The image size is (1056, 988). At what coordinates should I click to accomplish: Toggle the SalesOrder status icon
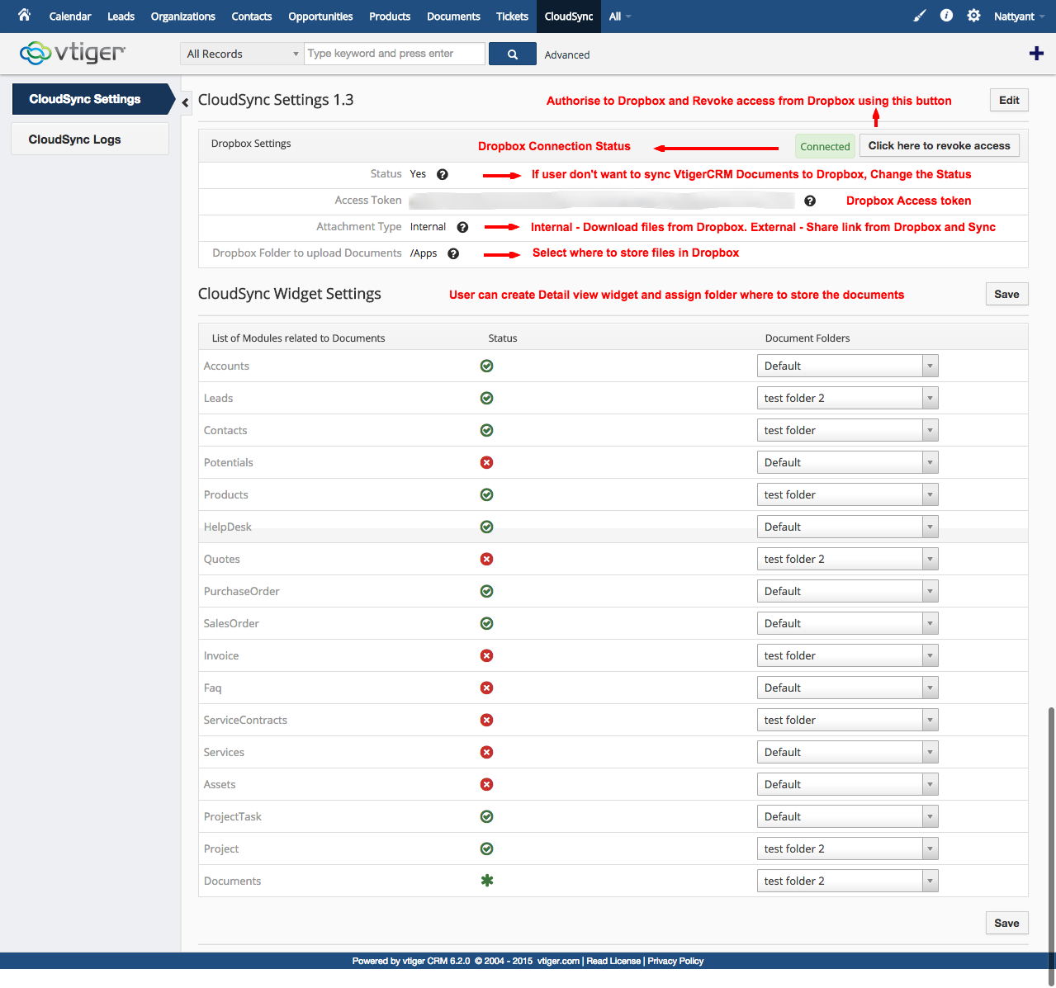(x=487, y=623)
